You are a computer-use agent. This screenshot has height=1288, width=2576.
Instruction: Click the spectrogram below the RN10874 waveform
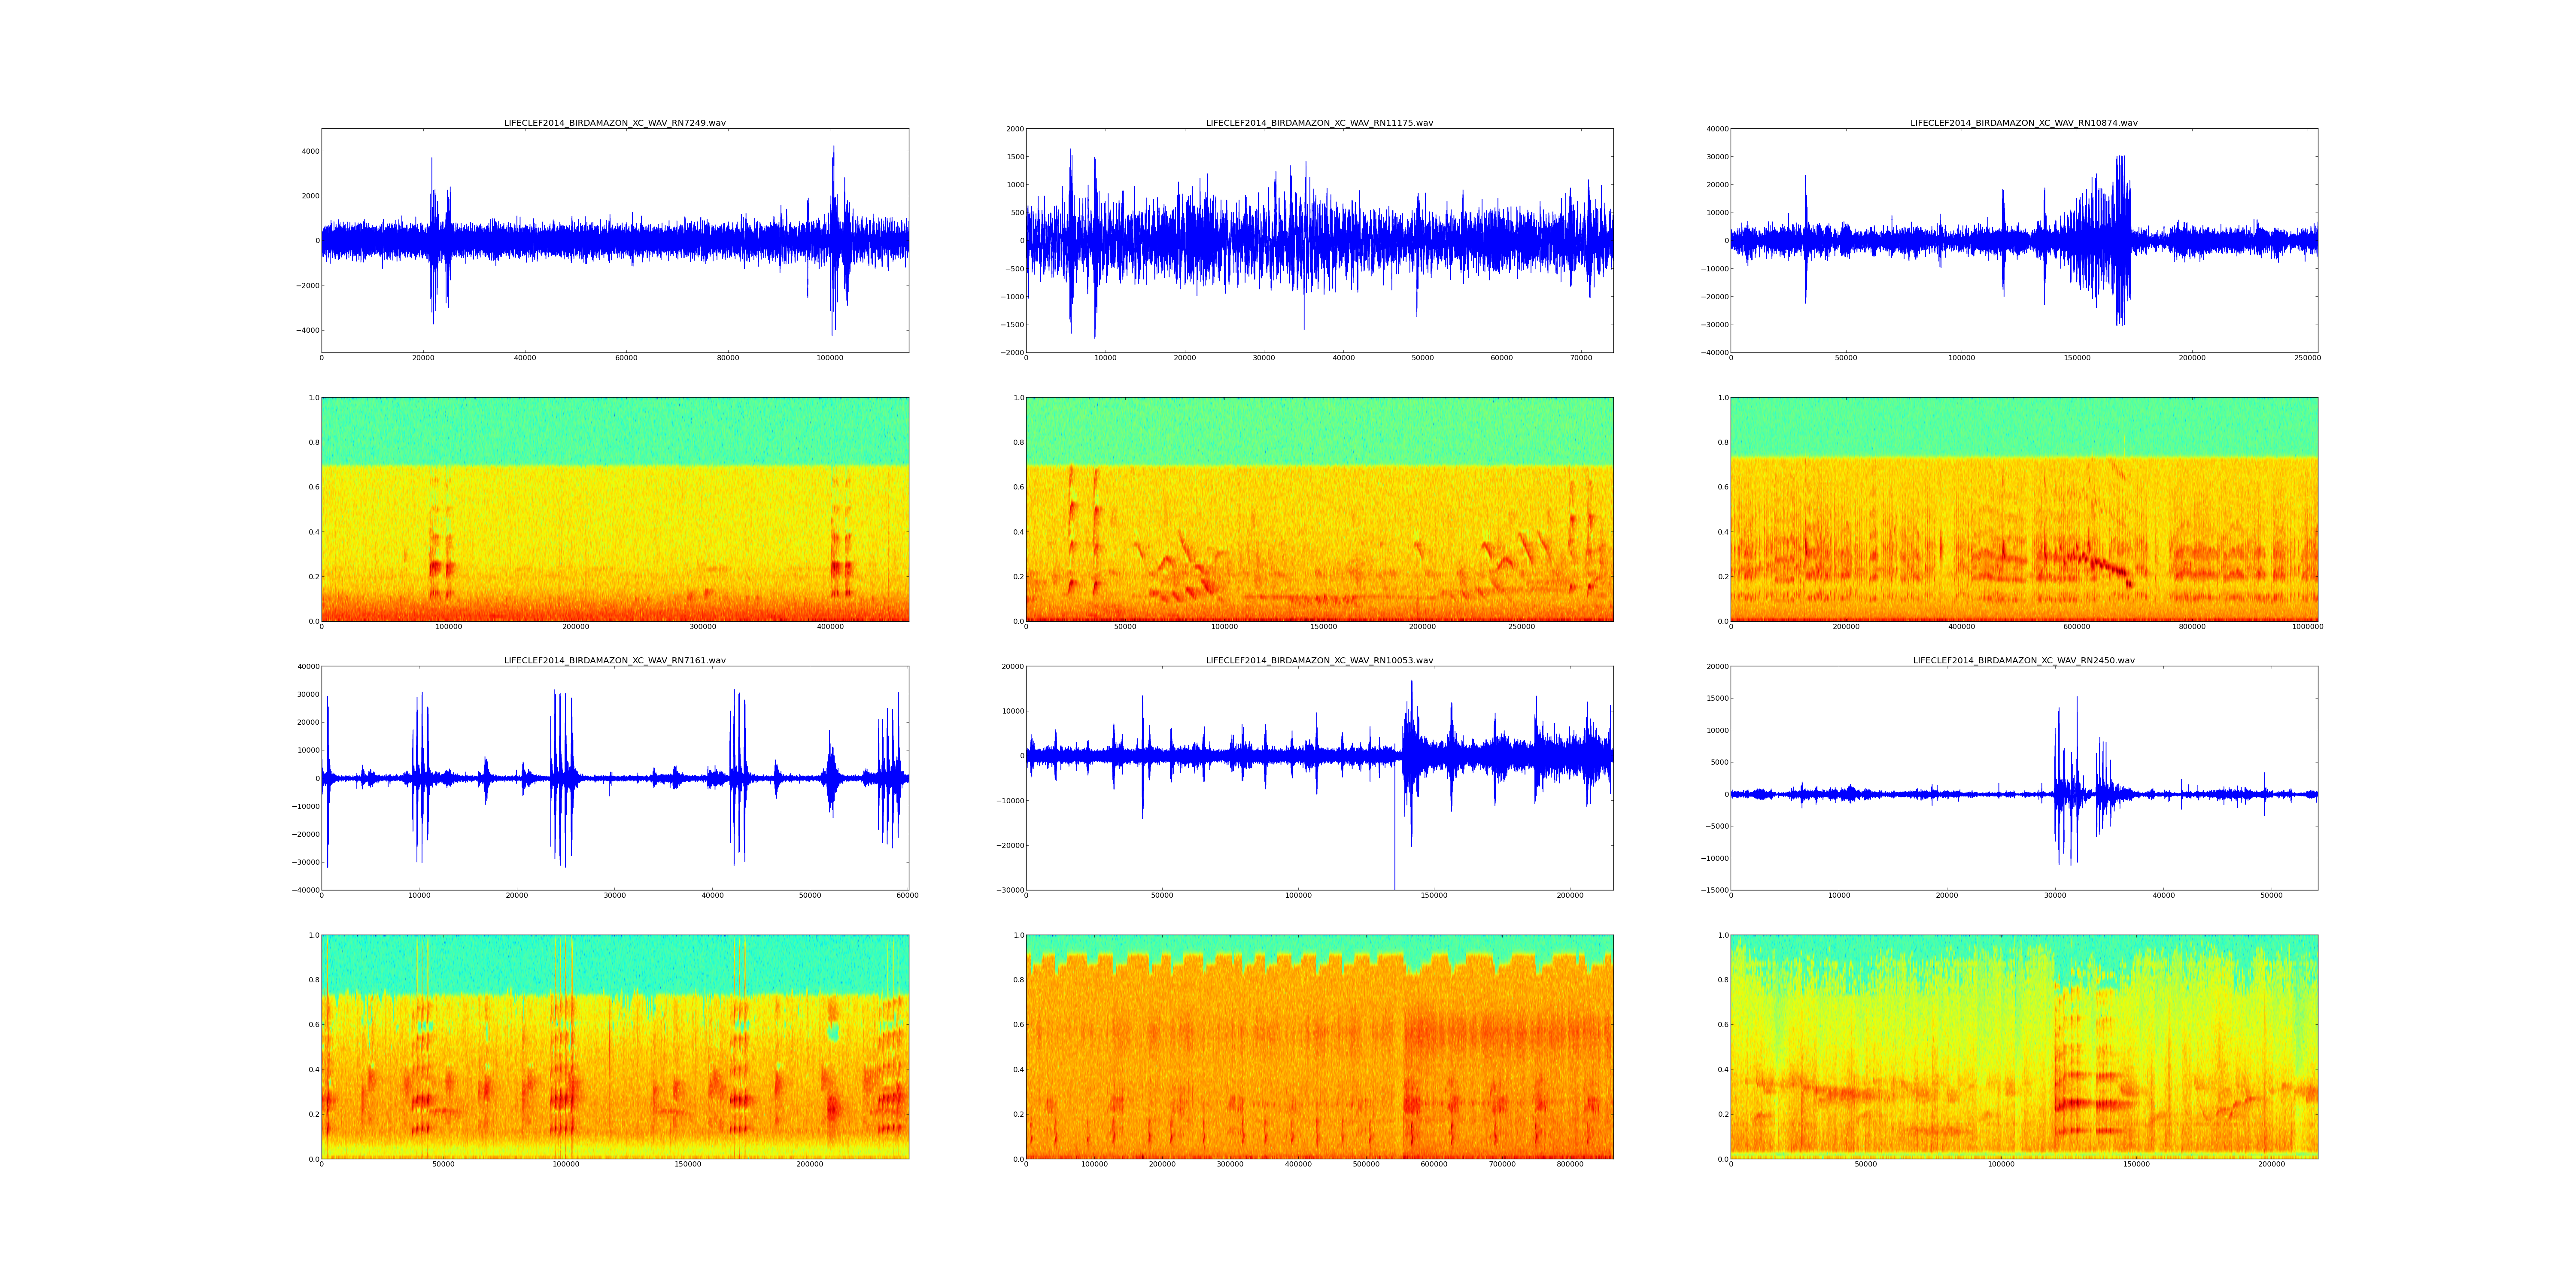click(x=2023, y=509)
